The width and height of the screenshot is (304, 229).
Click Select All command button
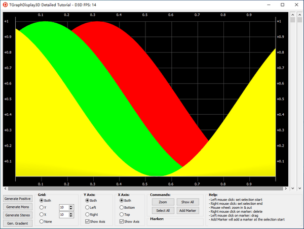coord(163,210)
